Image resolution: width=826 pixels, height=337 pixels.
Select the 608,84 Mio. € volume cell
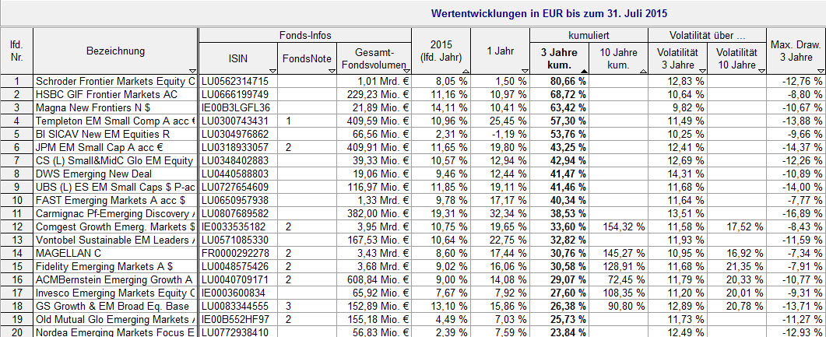pos(373,279)
